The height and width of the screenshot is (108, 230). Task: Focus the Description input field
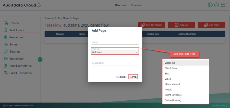point(115,63)
